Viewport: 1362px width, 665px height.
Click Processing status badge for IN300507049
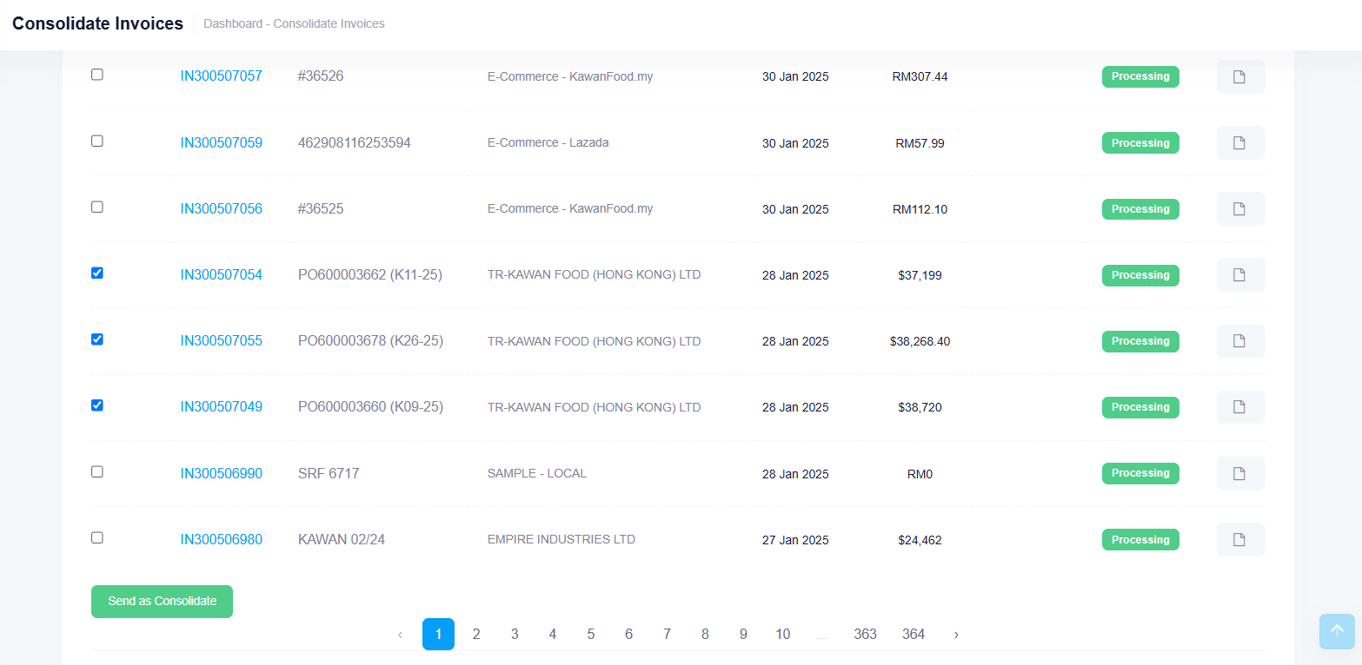point(1140,407)
